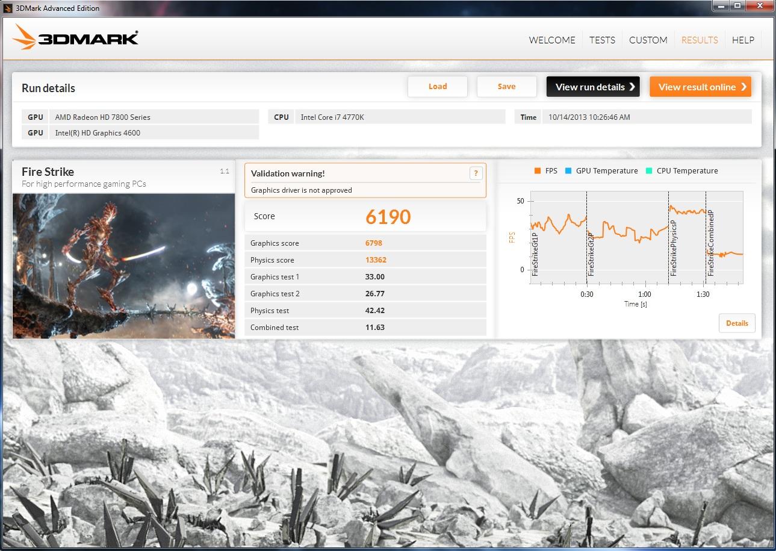The image size is (776, 551).
Task: Click the chart Details button
Action: pyautogui.click(x=737, y=323)
